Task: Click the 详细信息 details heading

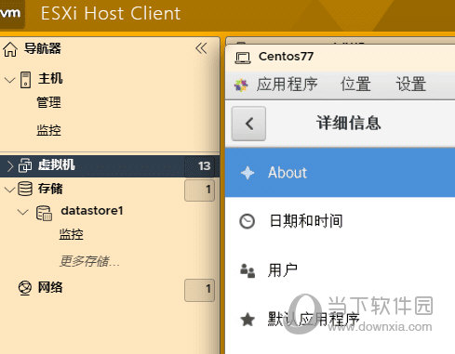Action: [x=349, y=123]
